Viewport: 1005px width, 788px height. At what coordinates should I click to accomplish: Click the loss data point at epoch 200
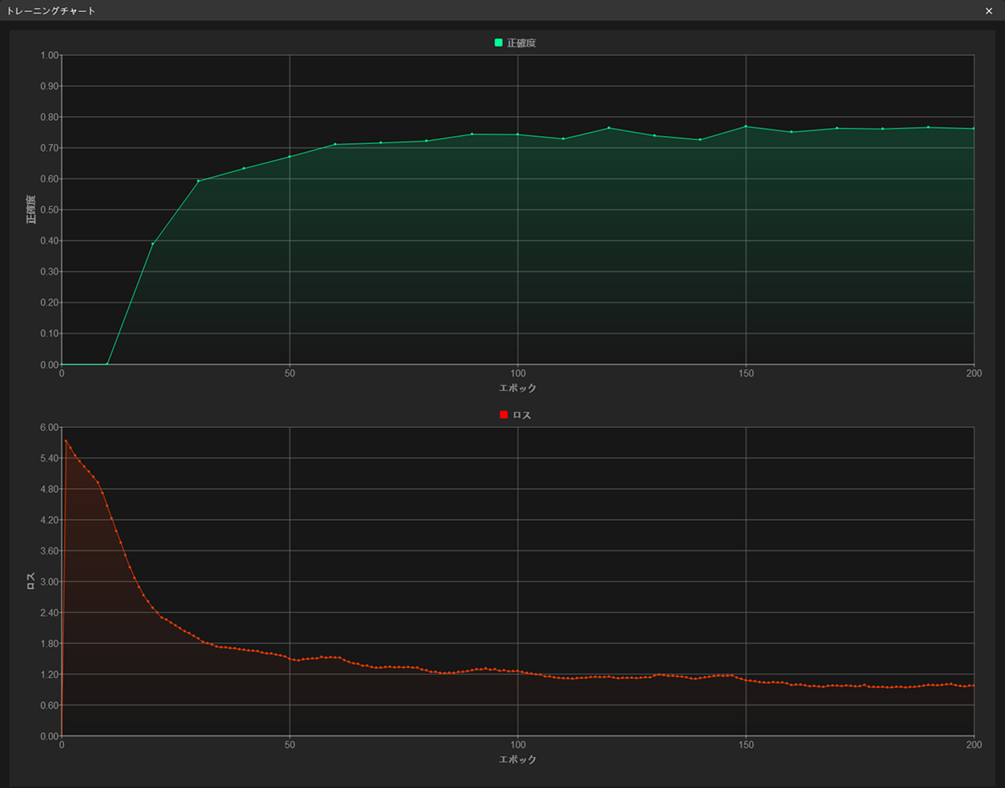click(x=974, y=686)
